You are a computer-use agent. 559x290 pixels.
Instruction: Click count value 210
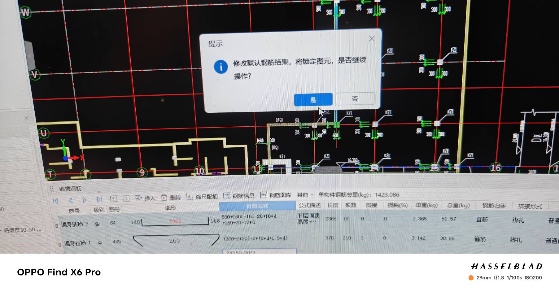pyautogui.click(x=347, y=238)
